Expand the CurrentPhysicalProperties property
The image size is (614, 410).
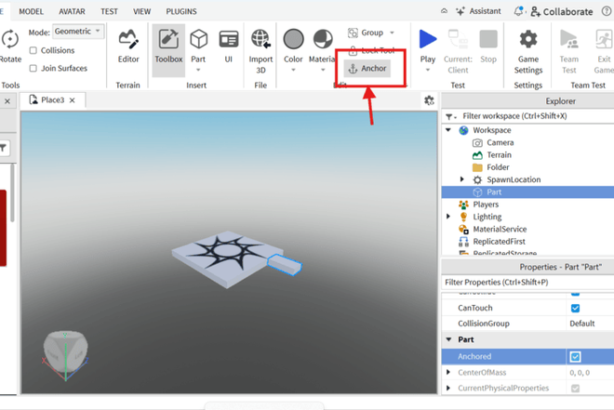coord(448,388)
